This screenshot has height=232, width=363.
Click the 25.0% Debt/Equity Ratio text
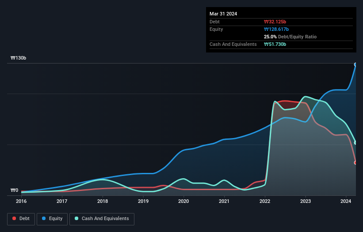pyautogui.click(x=290, y=37)
